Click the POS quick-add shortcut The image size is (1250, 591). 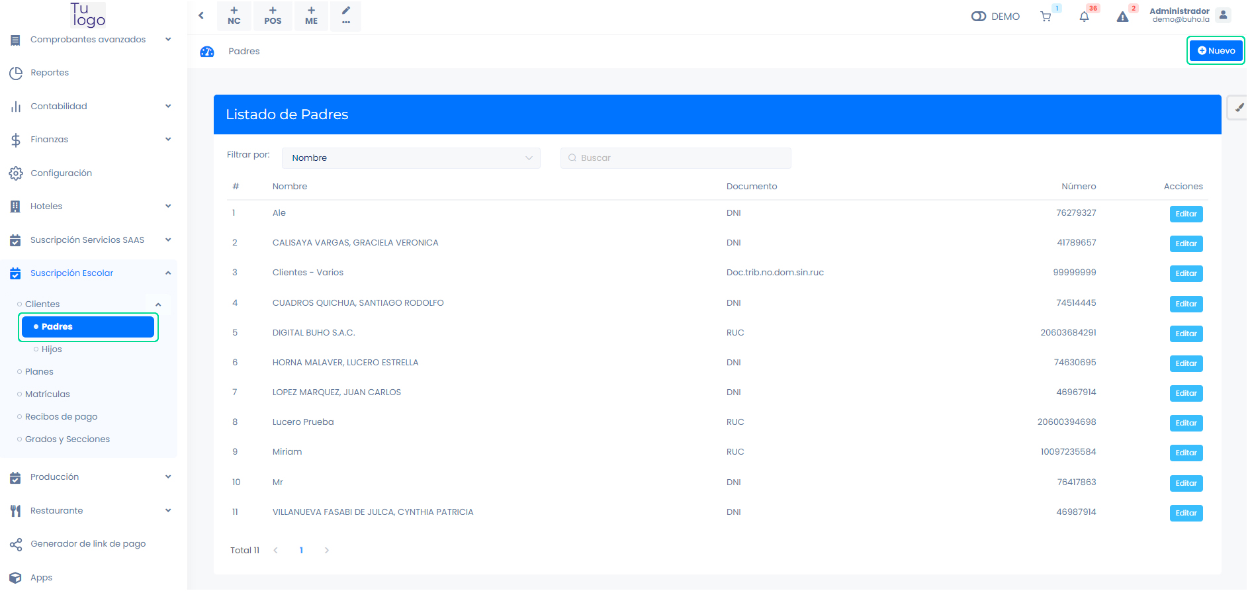[273, 16]
